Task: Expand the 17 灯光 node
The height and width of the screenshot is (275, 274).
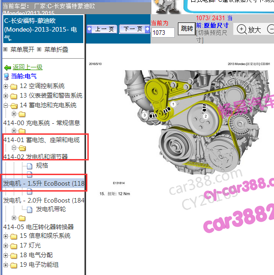Action: coord(5,246)
